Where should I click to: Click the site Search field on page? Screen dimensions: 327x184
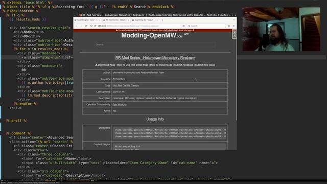[155, 44]
